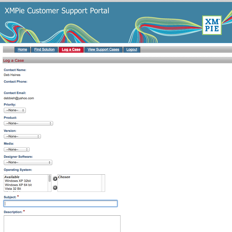The height and width of the screenshot is (232, 232).
Task: Open the Priority dropdown
Action: point(15,110)
